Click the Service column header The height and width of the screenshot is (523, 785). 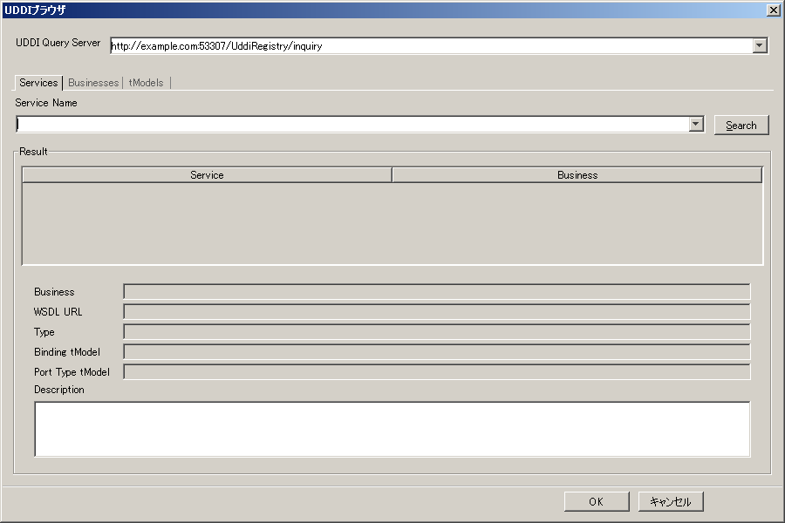click(207, 175)
